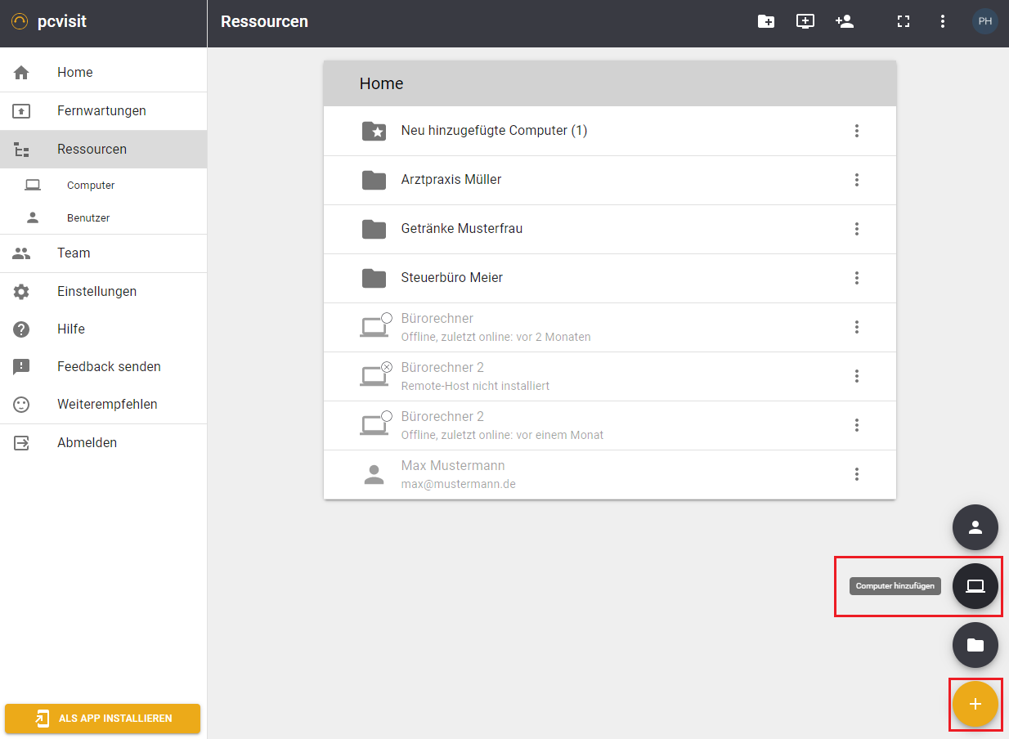Screen dimensions: 1009x739
Task: Click the Computer hinzufügen floating button
Action: (975, 586)
